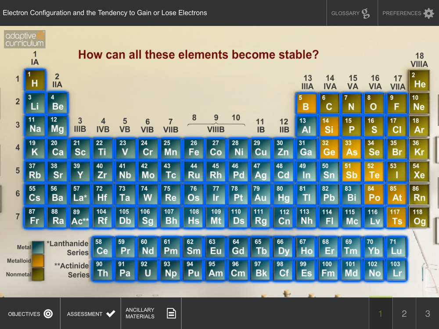Select the Silicon (Si) tile
Viewport: 439px width, 329px height.
click(x=329, y=126)
